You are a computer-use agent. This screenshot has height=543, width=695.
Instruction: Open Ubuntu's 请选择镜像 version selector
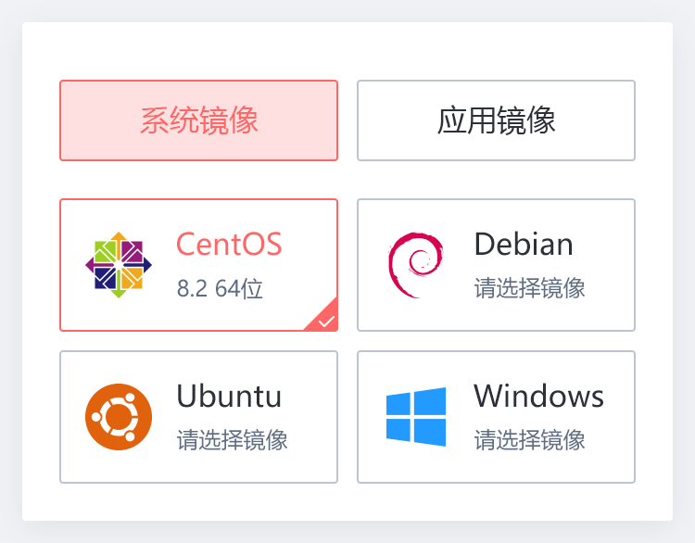tap(233, 440)
